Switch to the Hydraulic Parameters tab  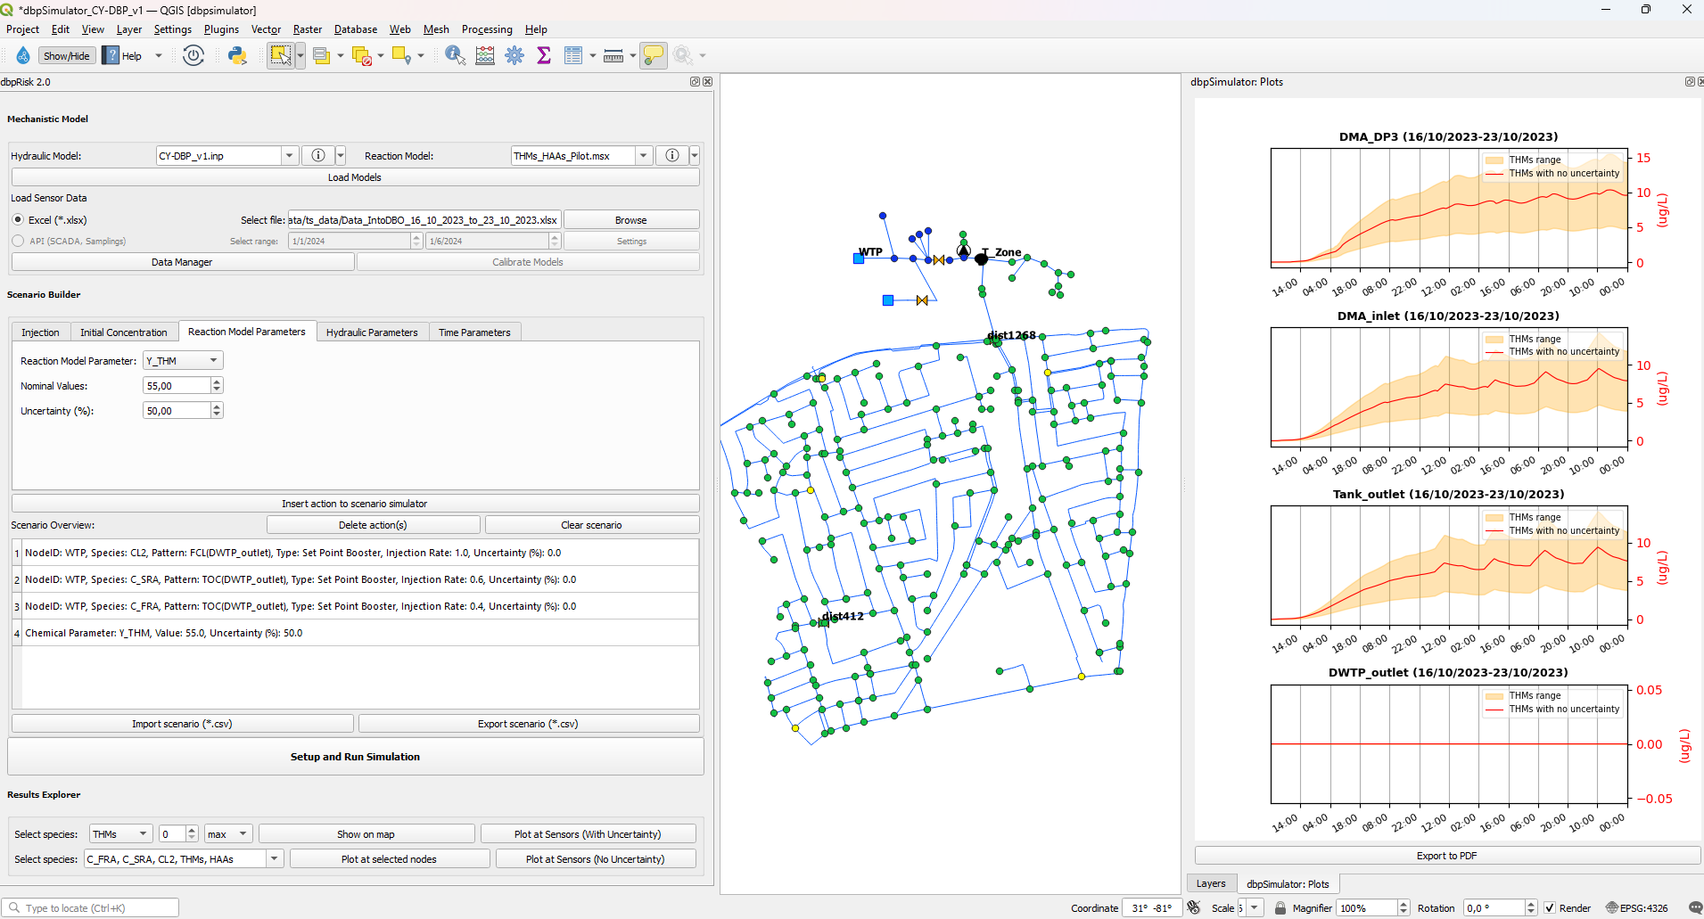click(372, 332)
